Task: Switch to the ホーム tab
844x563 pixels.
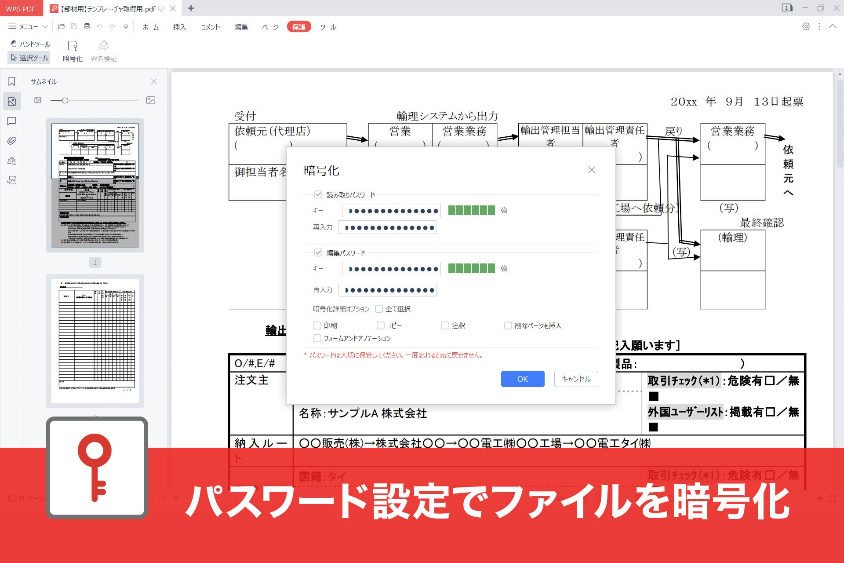Action: coord(150,27)
